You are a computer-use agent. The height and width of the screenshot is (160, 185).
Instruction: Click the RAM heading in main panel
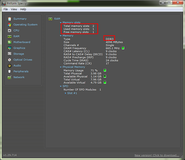tap(57, 19)
